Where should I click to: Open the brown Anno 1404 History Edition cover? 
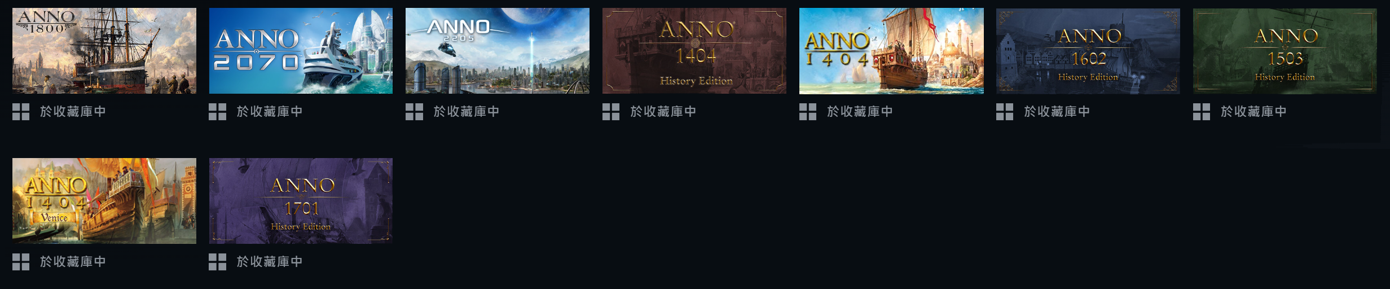tap(694, 51)
